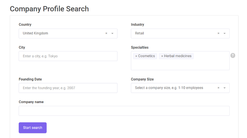Viewport: 247px width, 138px height.
Task: Focus the City input field
Action: pos(68,56)
